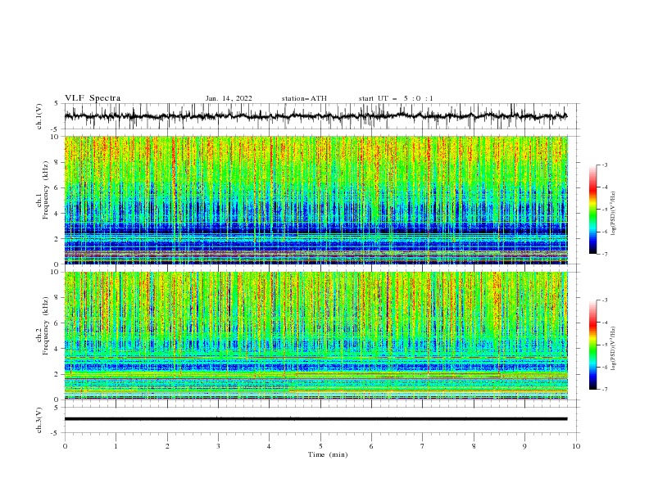This screenshot has height=501, width=649.
Task: Click the "2" frequency tick of ch.2
Action: click(57, 374)
